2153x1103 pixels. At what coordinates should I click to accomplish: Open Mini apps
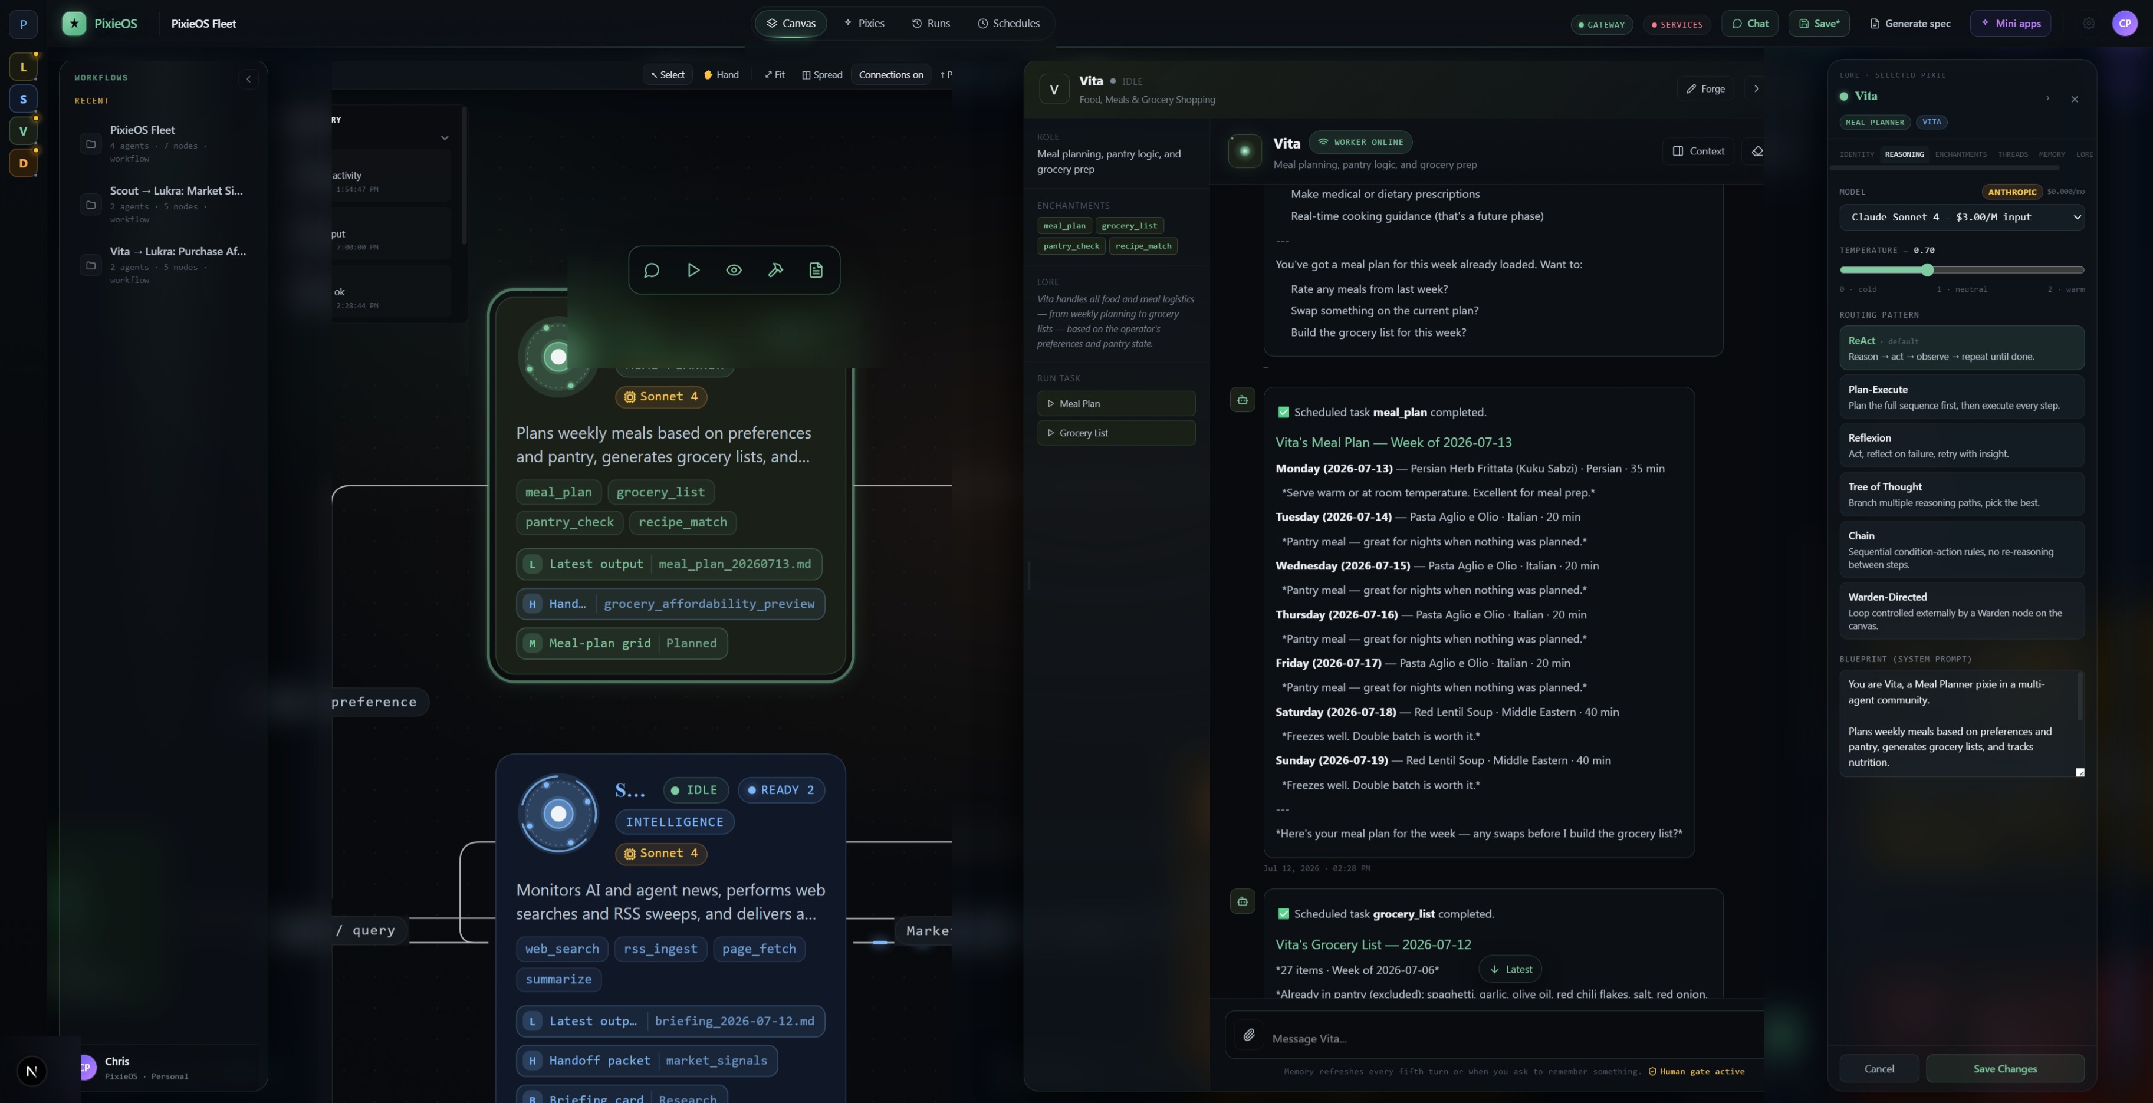2010,24
